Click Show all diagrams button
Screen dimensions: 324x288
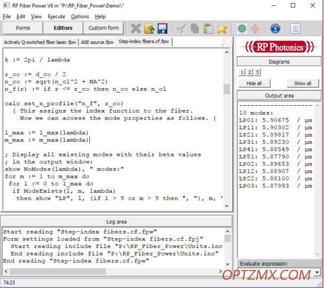[x=303, y=83]
